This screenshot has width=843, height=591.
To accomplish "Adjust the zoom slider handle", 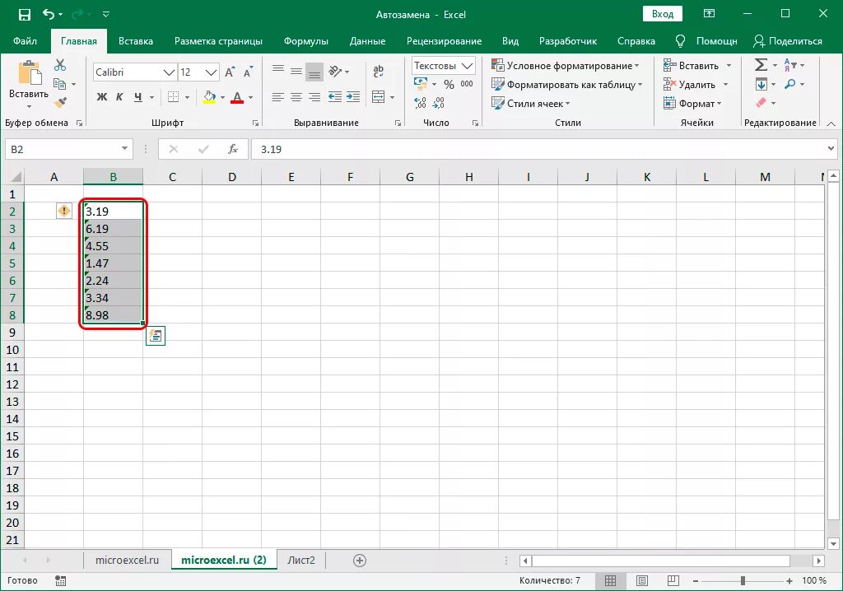I will (x=743, y=581).
